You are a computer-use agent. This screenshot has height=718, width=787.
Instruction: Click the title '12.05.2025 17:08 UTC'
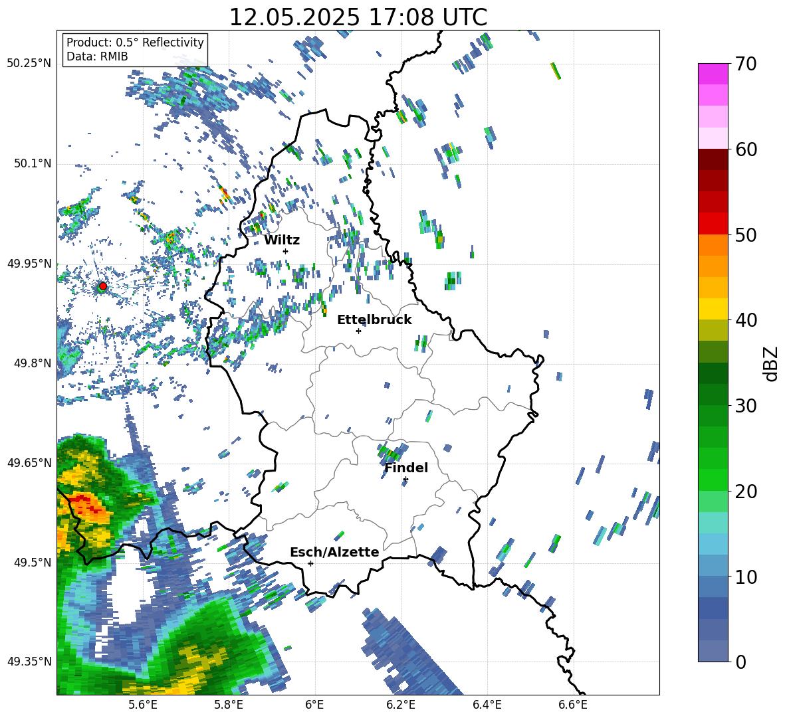click(x=358, y=17)
